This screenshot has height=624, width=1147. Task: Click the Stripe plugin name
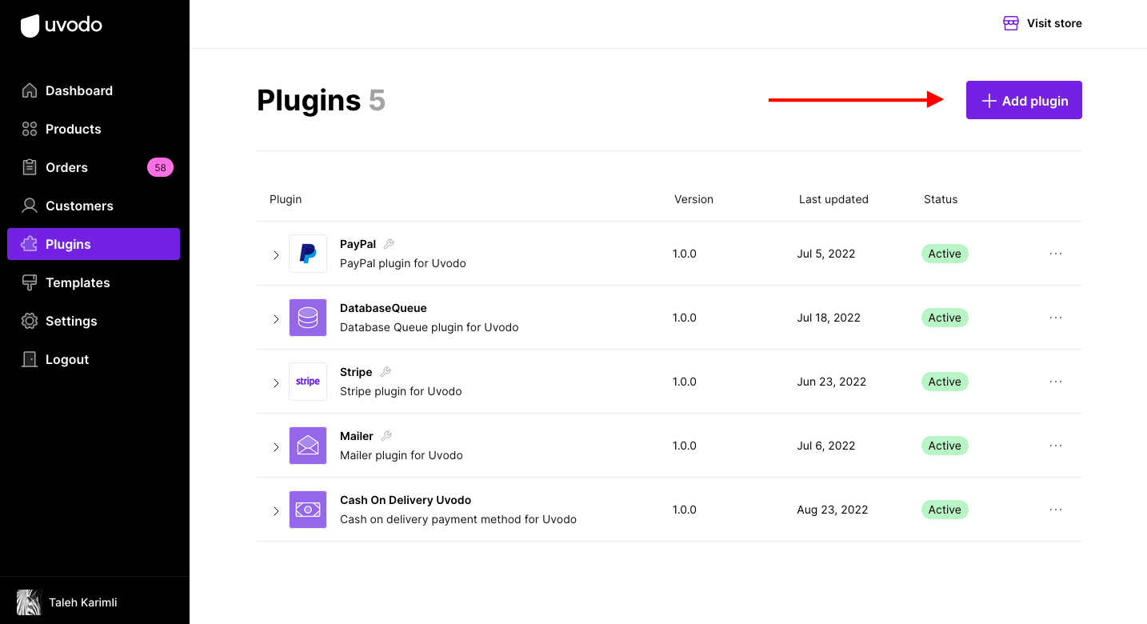pos(356,372)
